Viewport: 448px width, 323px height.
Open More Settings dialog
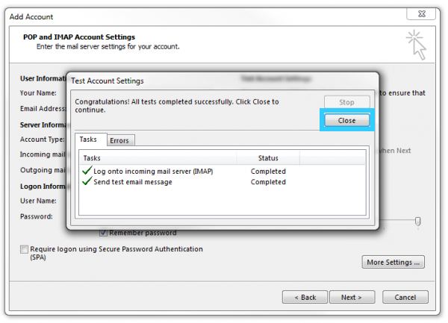click(x=394, y=262)
